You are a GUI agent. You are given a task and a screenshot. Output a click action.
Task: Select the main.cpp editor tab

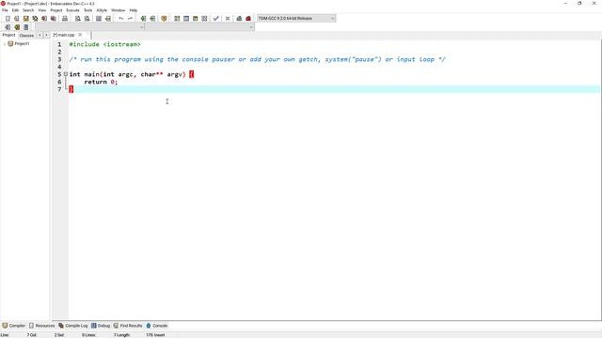[x=64, y=35]
